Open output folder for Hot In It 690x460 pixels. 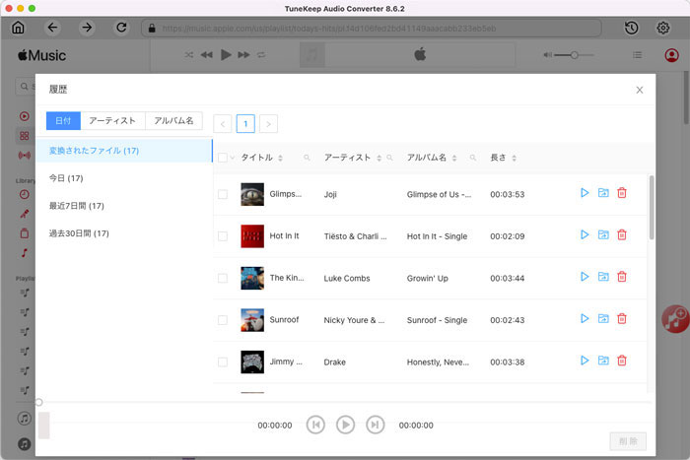tap(603, 234)
